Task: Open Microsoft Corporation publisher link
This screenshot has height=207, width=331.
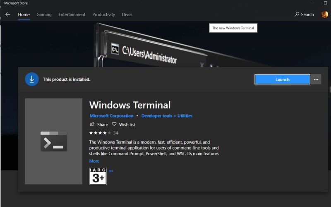Action: click(111, 116)
